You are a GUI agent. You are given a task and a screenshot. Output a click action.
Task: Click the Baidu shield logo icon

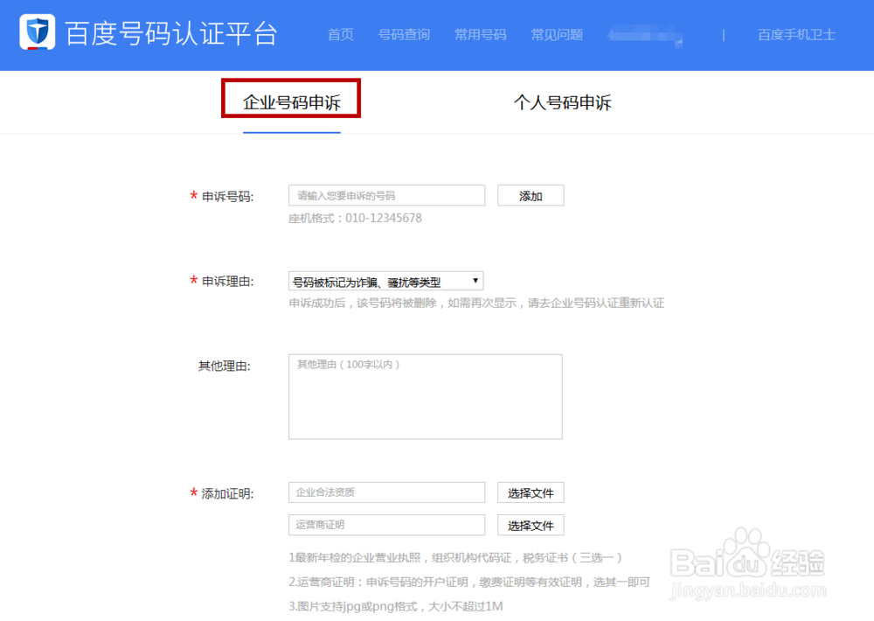coord(35,33)
